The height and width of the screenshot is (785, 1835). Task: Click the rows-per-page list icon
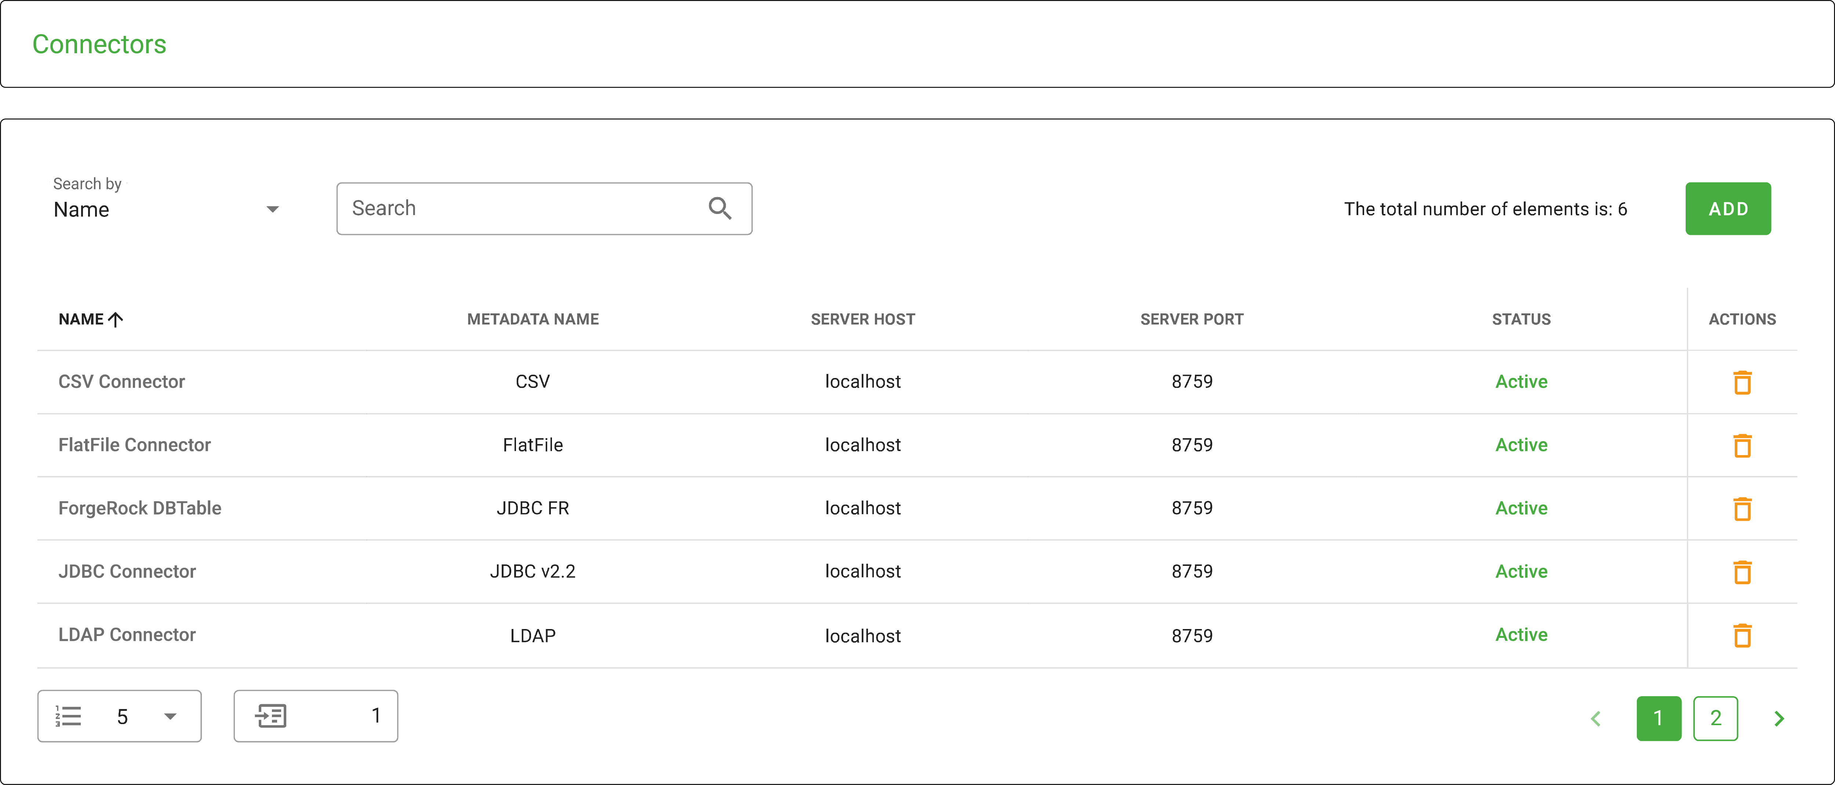tap(68, 716)
